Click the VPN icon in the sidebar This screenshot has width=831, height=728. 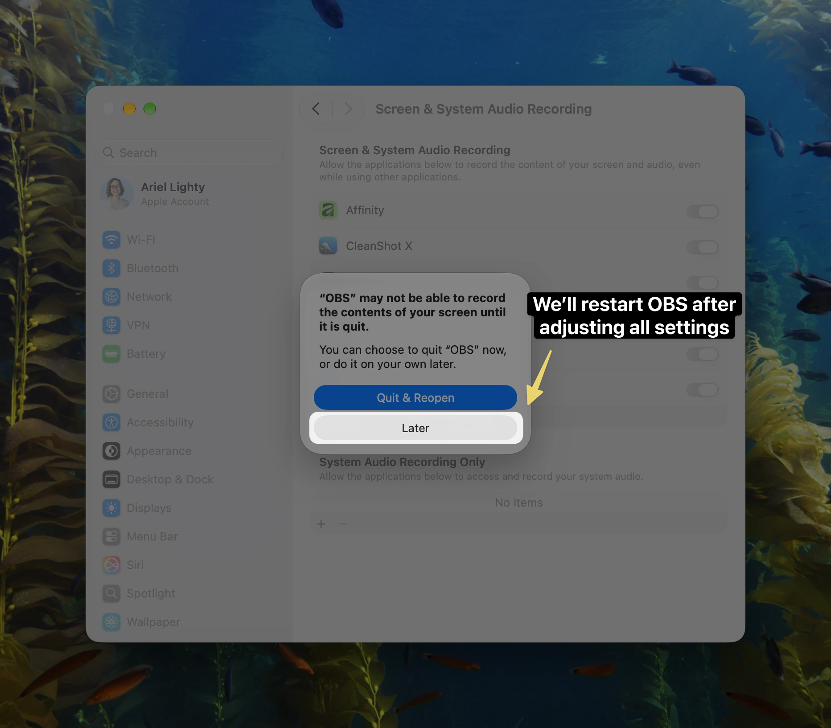111,325
